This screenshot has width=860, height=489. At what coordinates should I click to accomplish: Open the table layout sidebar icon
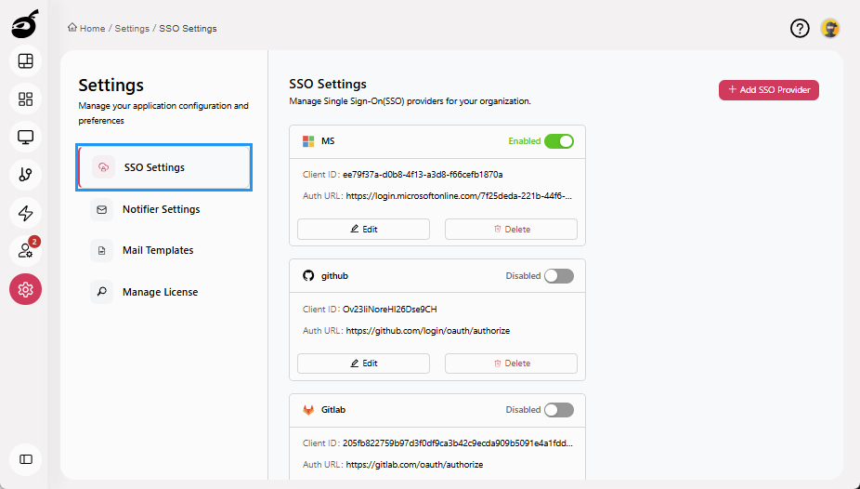(x=25, y=61)
